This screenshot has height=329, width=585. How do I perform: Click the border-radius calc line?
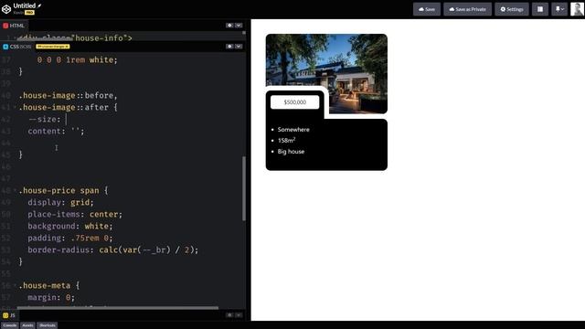tap(113, 249)
